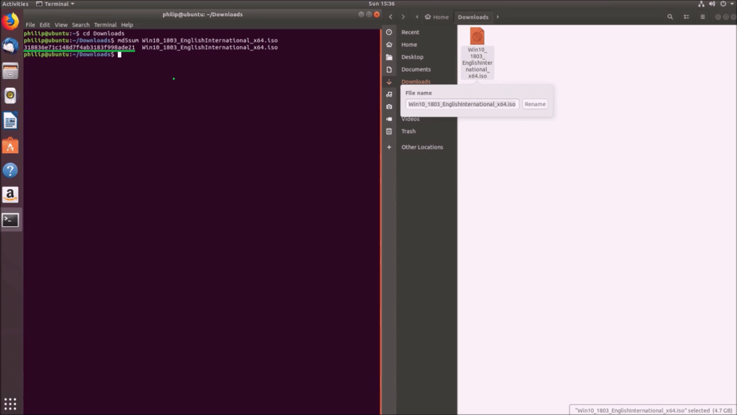Launch Thunderbird mail from the dock
Screen dimensions: 737x415
(10, 46)
